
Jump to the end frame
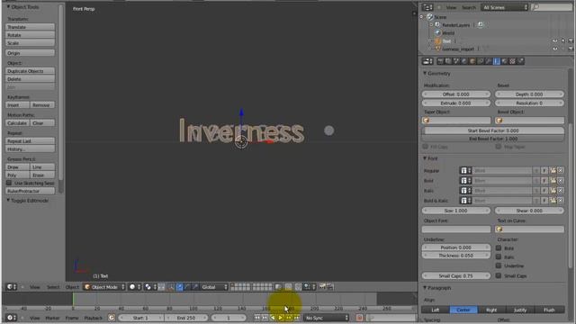pos(296,318)
